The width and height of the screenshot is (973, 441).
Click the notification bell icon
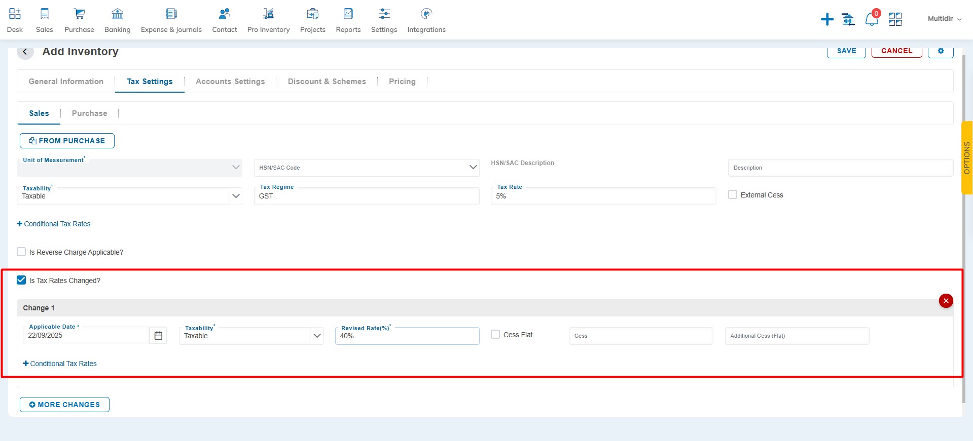pyautogui.click(x=871, y=20)
